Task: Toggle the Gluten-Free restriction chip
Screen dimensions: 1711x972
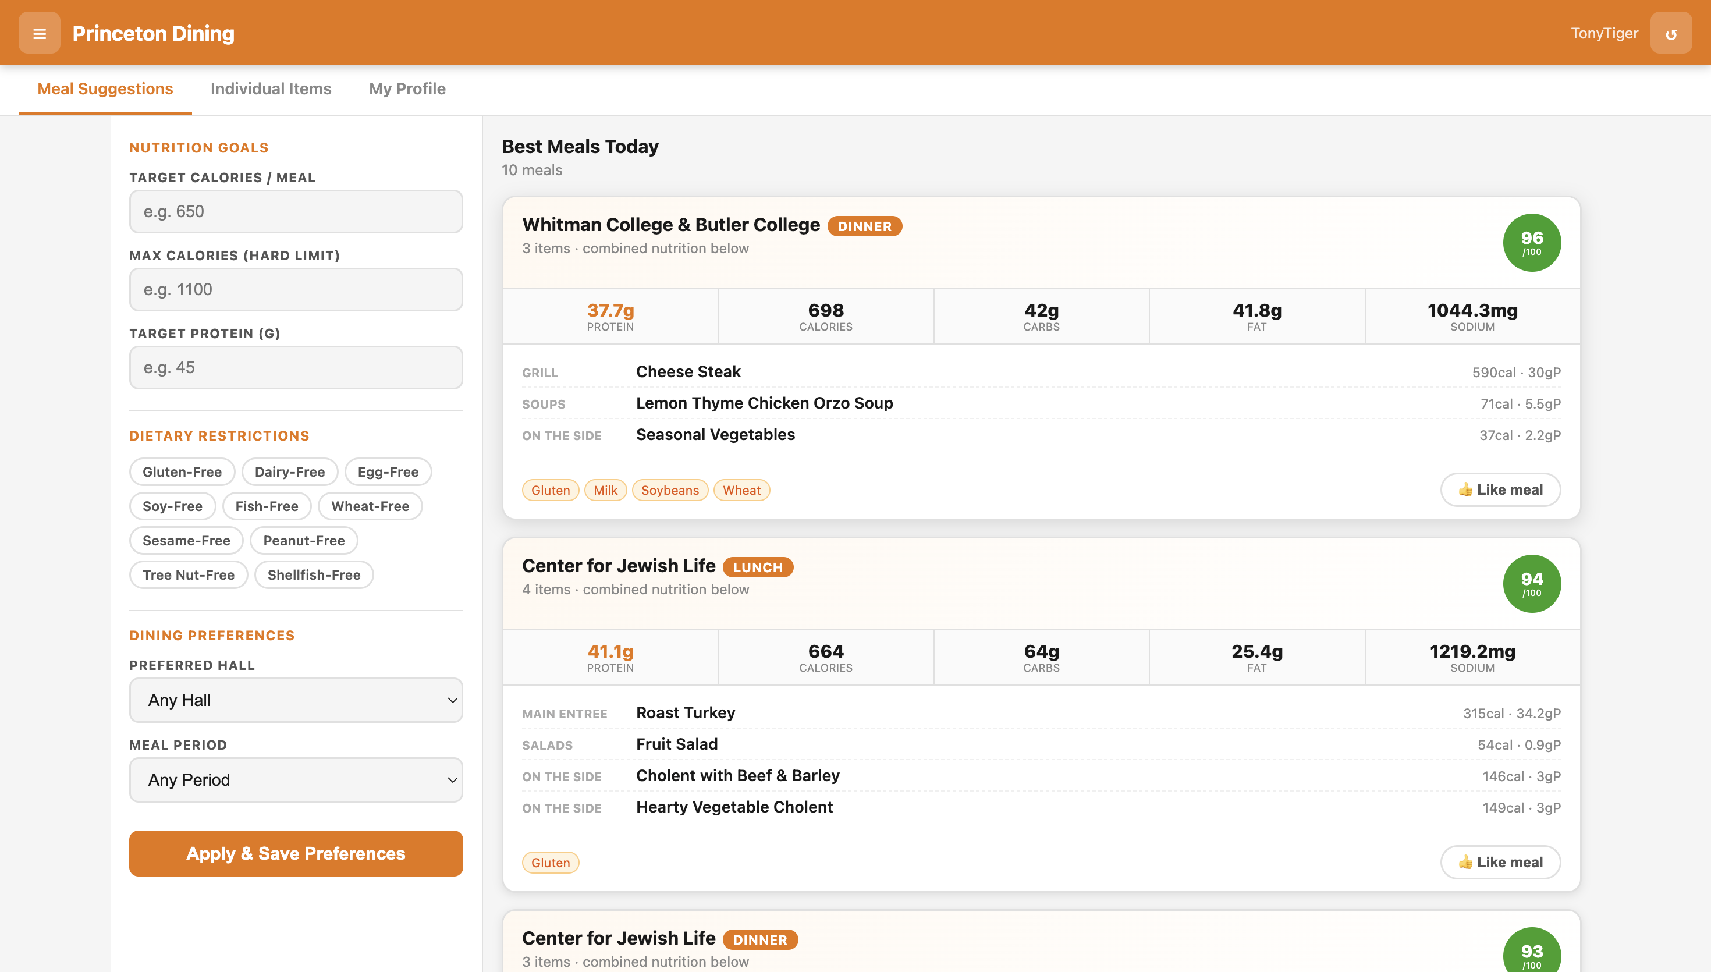Action: coord(182,471)
